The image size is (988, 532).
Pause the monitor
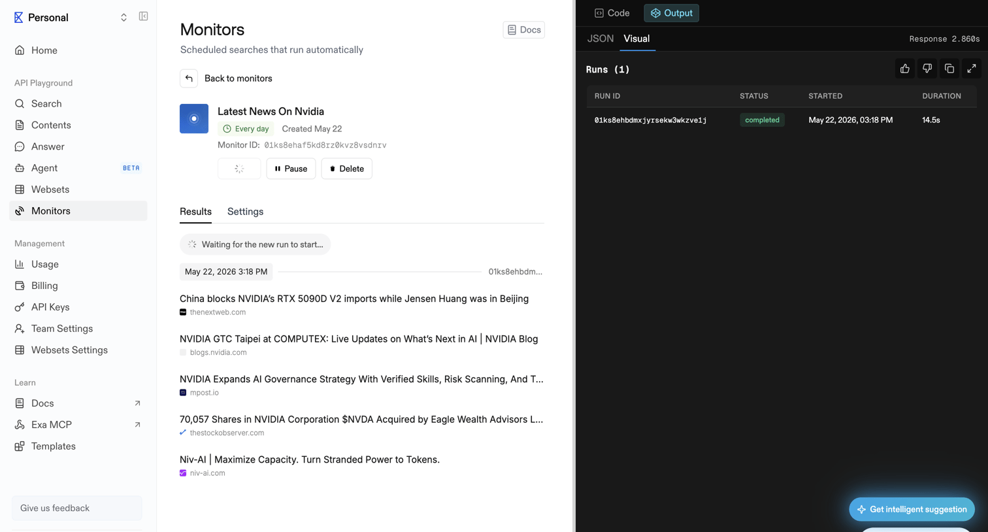[x=291, y=169]
